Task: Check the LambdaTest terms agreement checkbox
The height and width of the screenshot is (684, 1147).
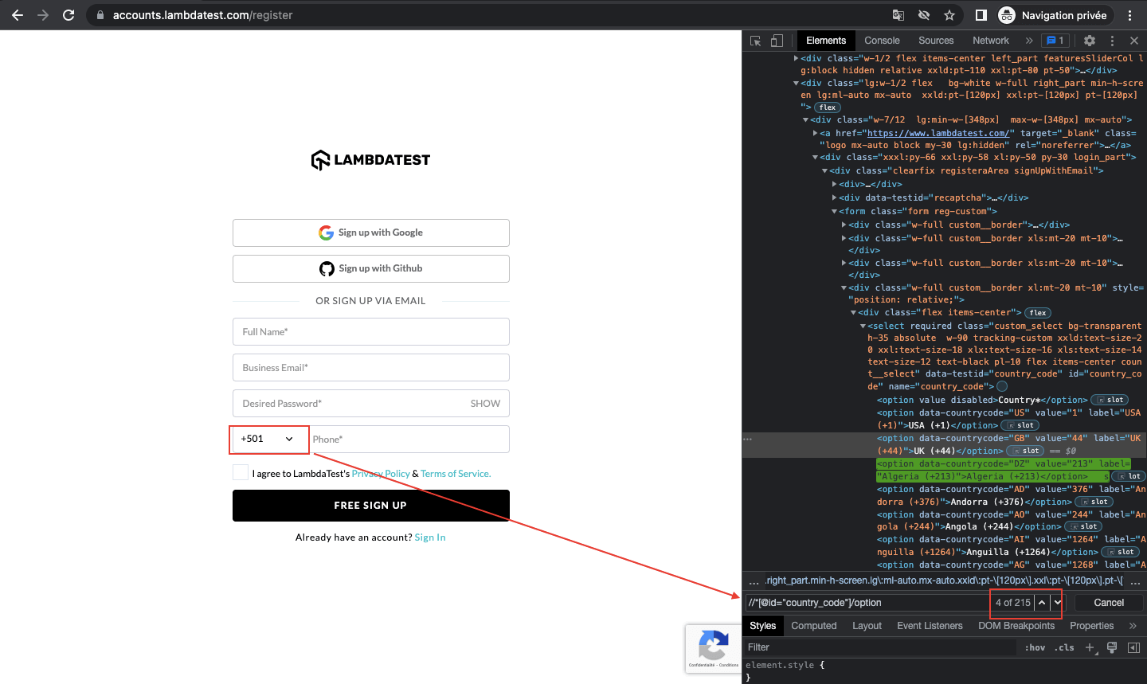Action: (240, 472)
